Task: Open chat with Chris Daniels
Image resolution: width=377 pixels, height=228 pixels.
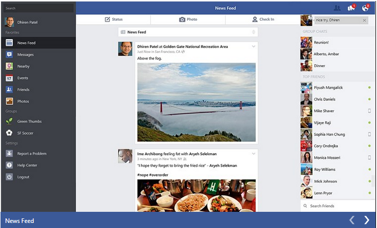Action: point(338,99)
